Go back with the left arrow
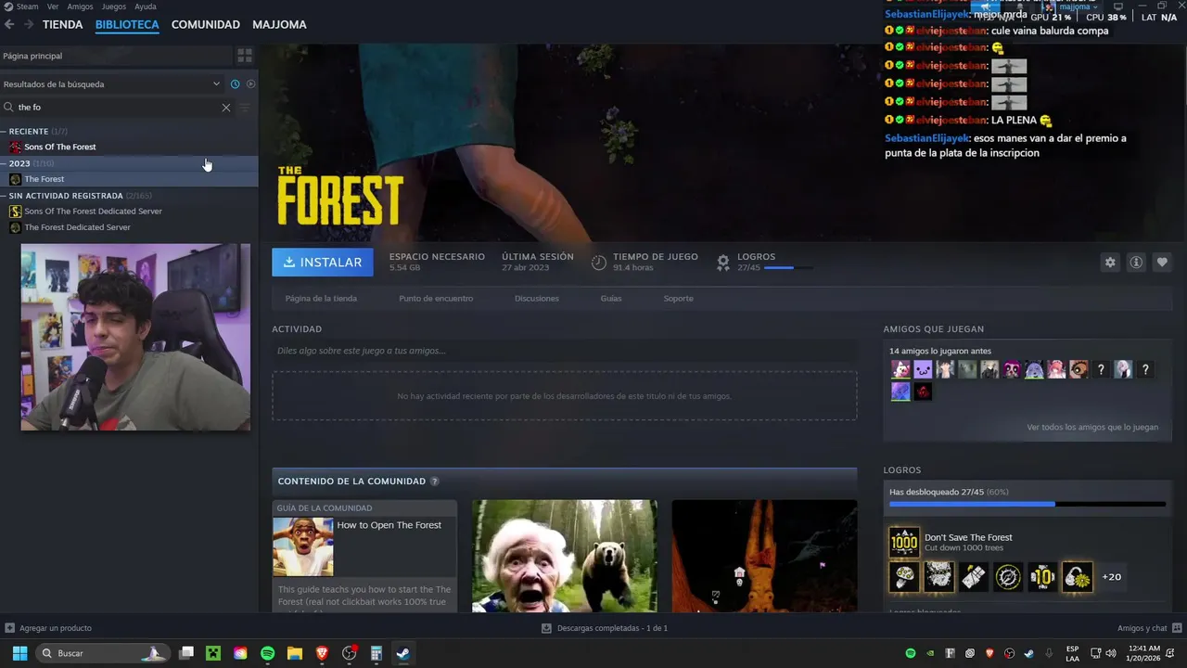Image resolution: width=1187 pixels, height=668 pixels. pos(9,25)
